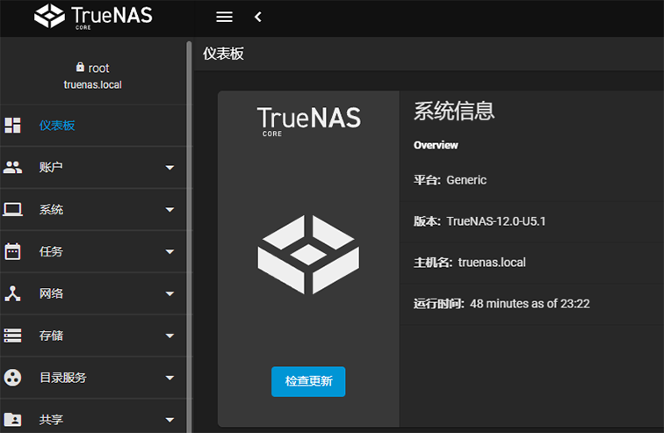Click the people icon beside 账户
This screenshot has height=433, width=664.
pyautogui.click(x=12, y=167)
